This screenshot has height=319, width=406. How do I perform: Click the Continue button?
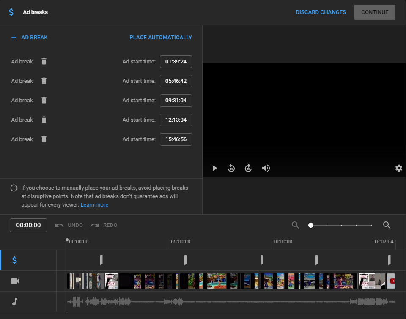(375, 12)
